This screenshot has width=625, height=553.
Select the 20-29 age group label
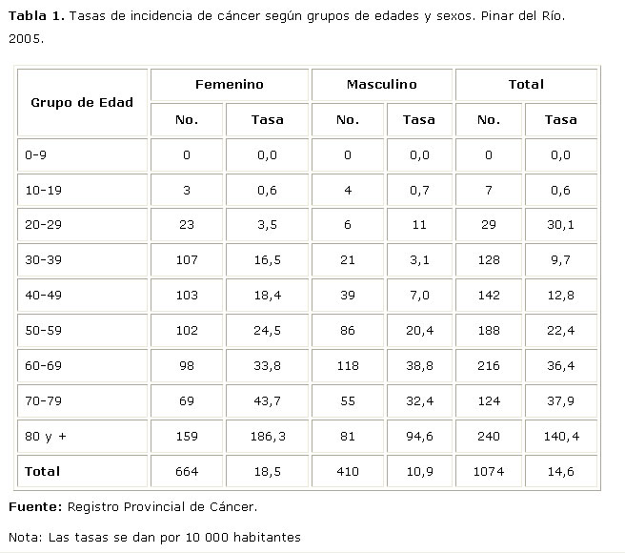coord(44,225)
